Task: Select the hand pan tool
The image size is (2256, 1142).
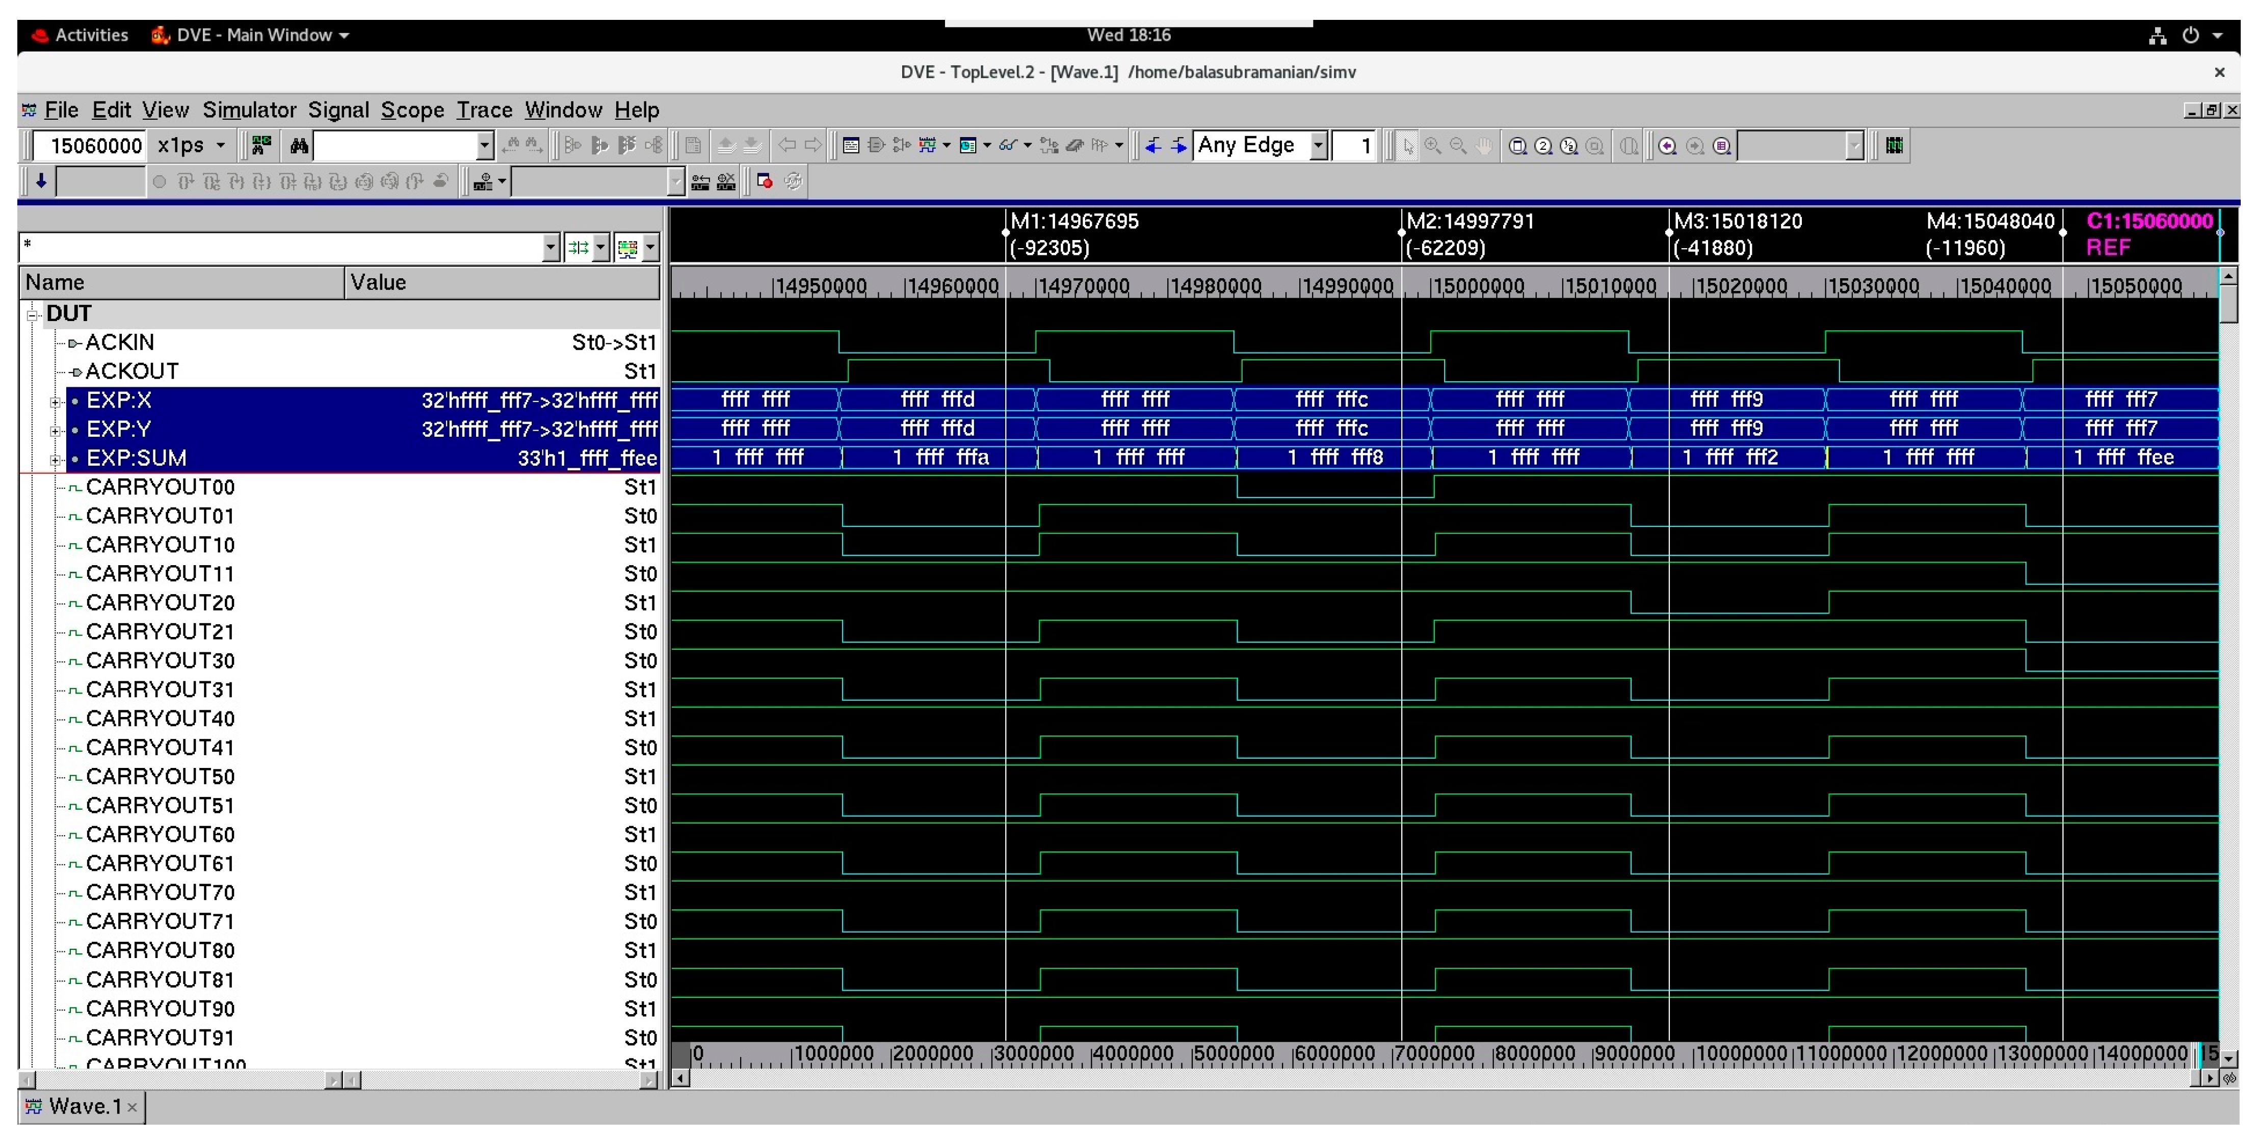Action: [x=1484, y=145]
